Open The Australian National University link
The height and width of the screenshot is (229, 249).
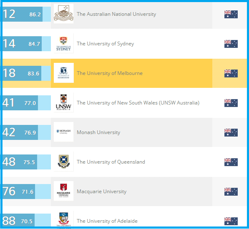(116, 14)
